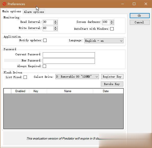
Task: Toggle the List Fixed checkbox
Action: pyautogui.click(x=25, y=77)
